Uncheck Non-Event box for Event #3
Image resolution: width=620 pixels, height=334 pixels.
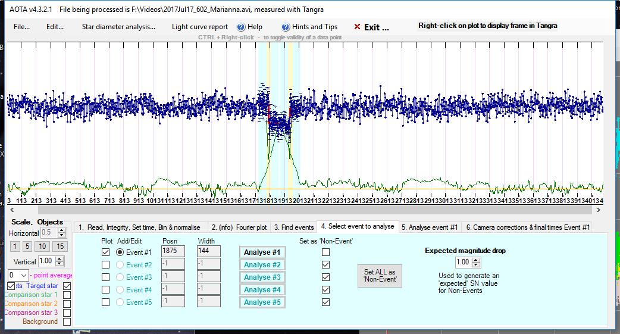pos(326,277)
